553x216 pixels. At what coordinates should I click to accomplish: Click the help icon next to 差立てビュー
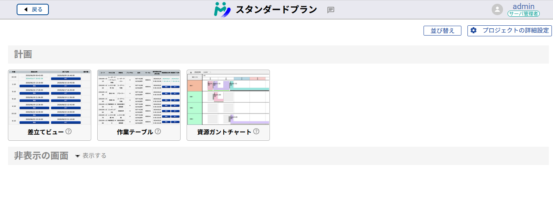69,132
